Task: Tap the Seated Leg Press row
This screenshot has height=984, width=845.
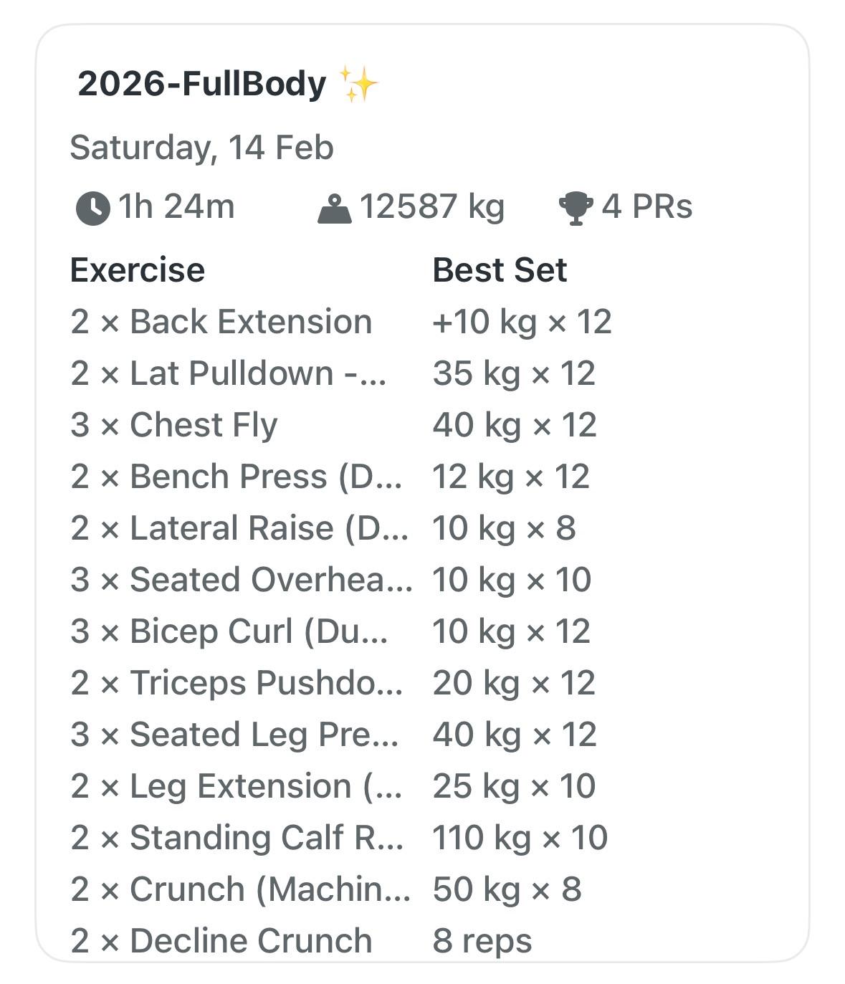Action: click(x=234, y=735)
